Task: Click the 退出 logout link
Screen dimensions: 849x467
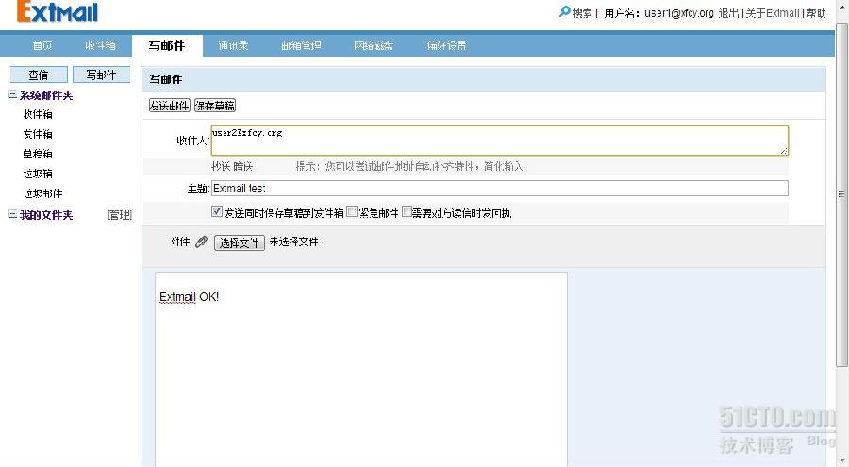Action: (x=728, y=13)
